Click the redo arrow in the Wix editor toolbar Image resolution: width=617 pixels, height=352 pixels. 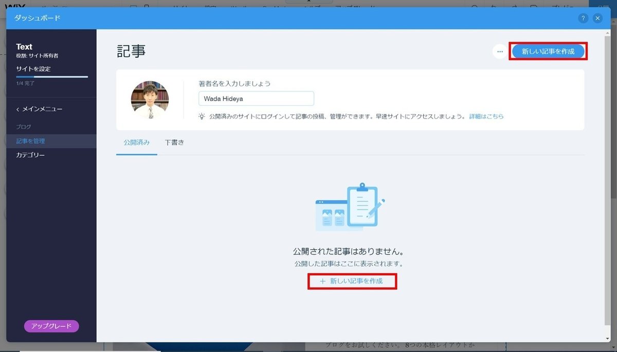click(x=514, y=5)
